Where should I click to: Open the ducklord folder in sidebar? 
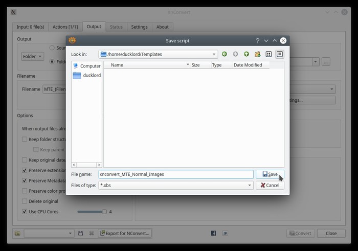click(x=87, y=75)
